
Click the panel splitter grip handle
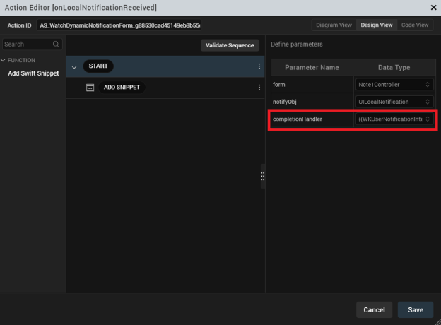point(262,176)
